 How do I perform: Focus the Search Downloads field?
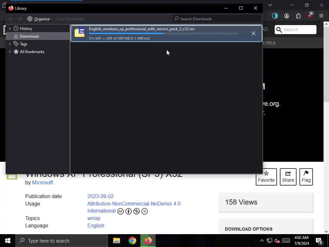pyautogui.click(x=217, y=19)
